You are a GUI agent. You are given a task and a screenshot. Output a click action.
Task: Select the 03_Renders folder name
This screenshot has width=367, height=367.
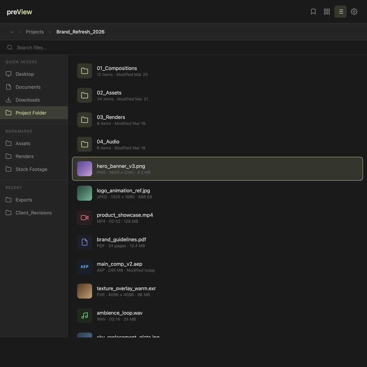point(111,117)
